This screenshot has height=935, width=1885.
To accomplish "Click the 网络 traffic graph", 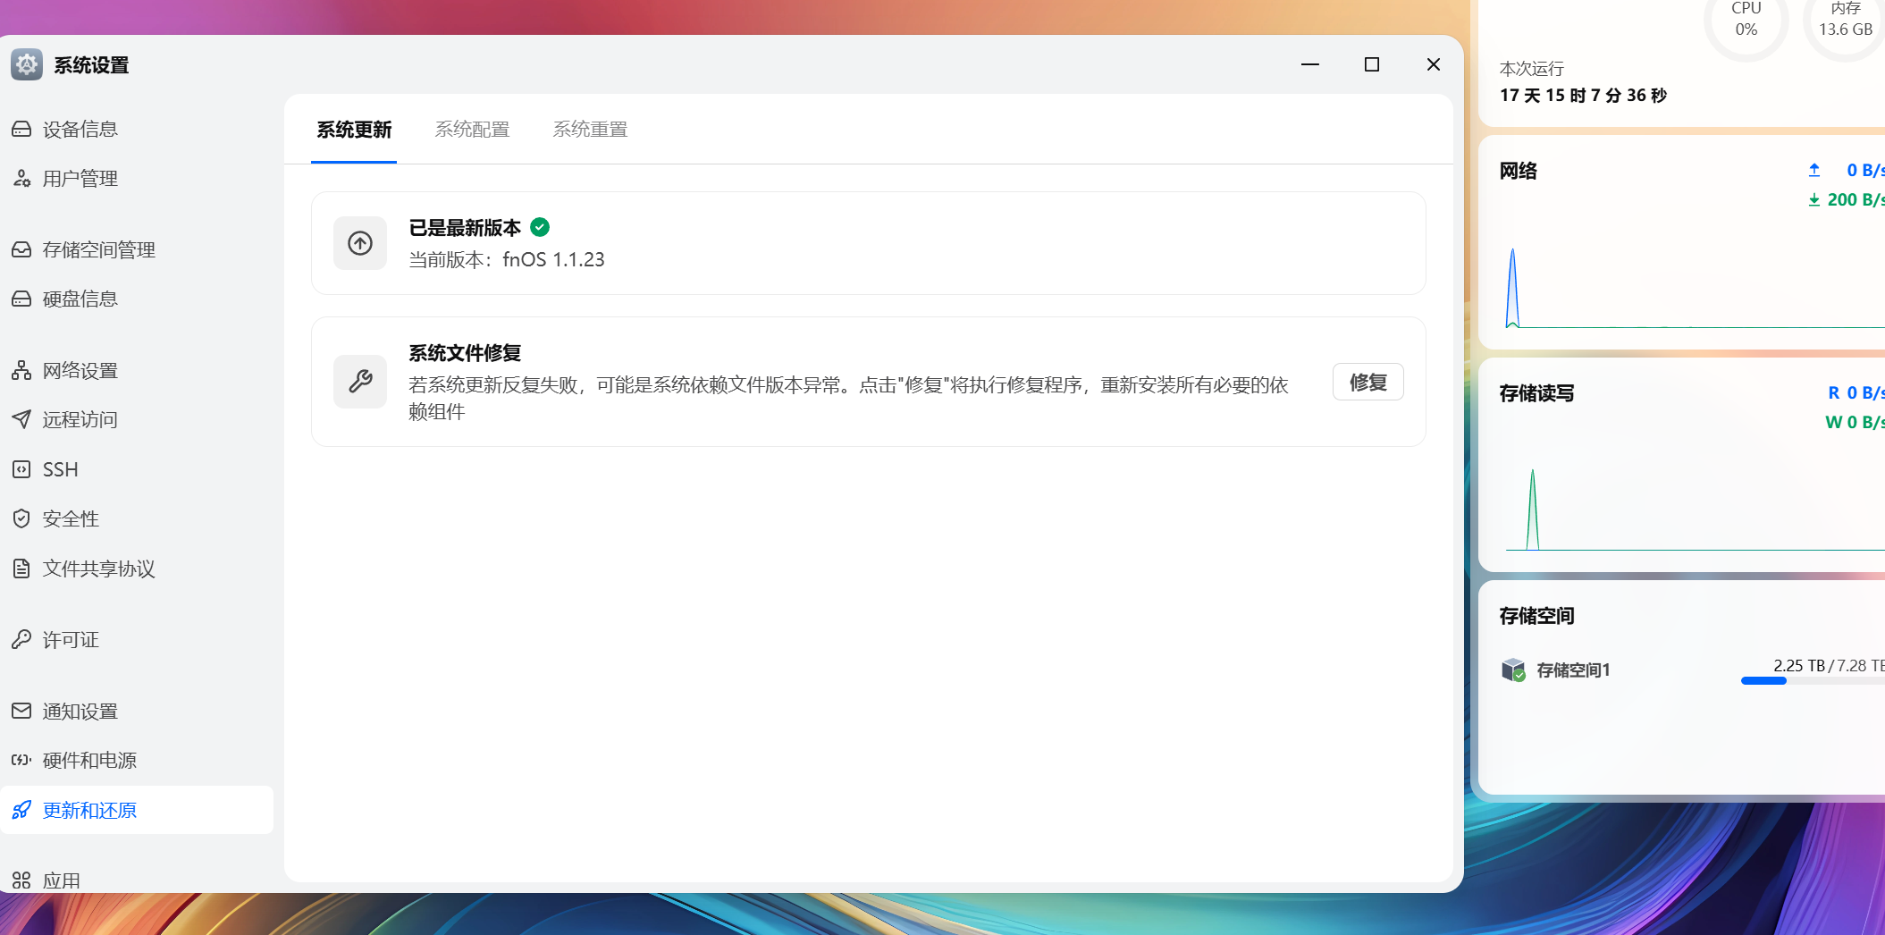I will click(1695, 288).
